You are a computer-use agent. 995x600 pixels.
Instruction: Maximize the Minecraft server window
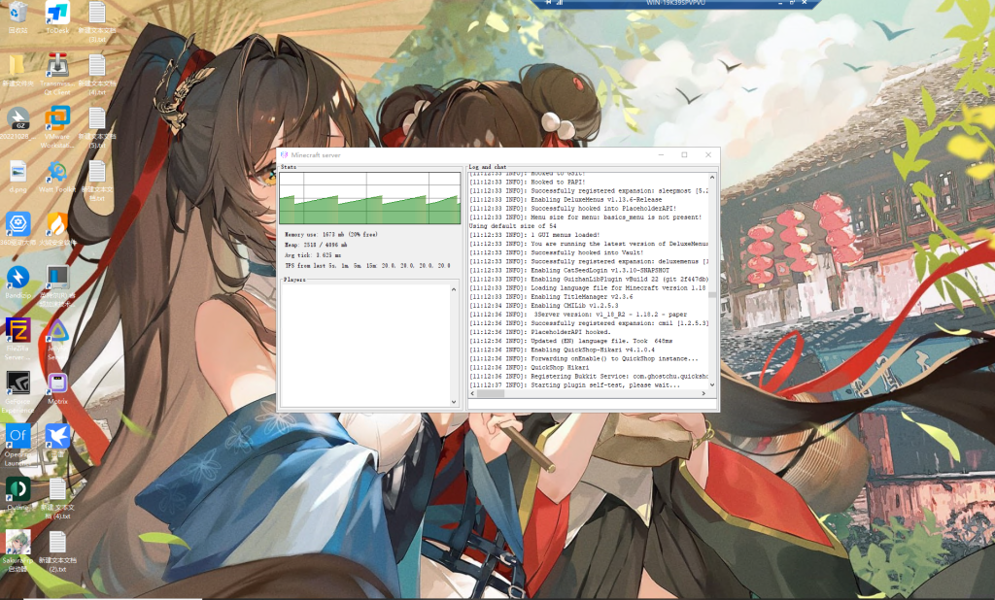pos(684,155)
